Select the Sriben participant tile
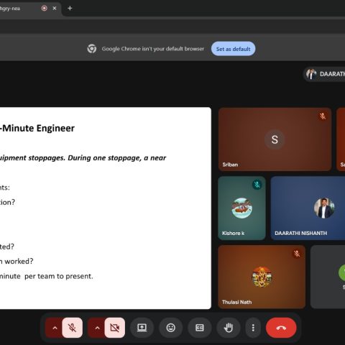Viewport: 345px width, 345px height. (x=275, y=139)
